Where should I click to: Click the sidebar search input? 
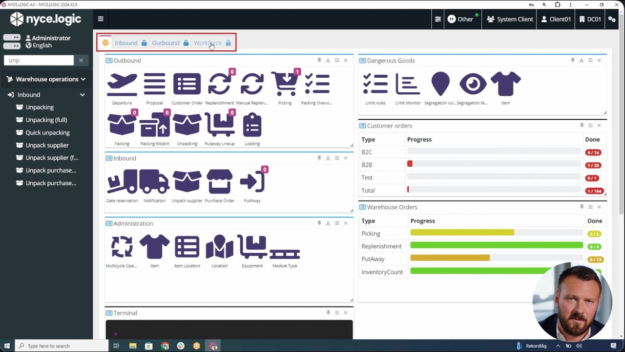[39, 60]
